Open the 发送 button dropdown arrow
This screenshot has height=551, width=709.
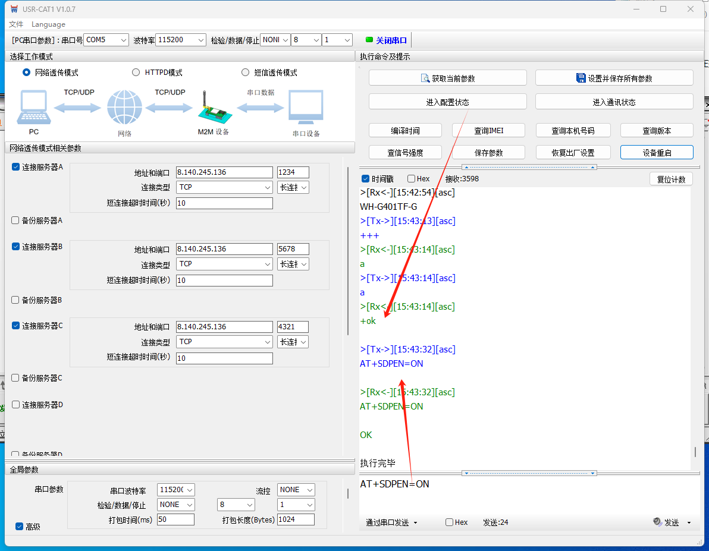(689, 522)
